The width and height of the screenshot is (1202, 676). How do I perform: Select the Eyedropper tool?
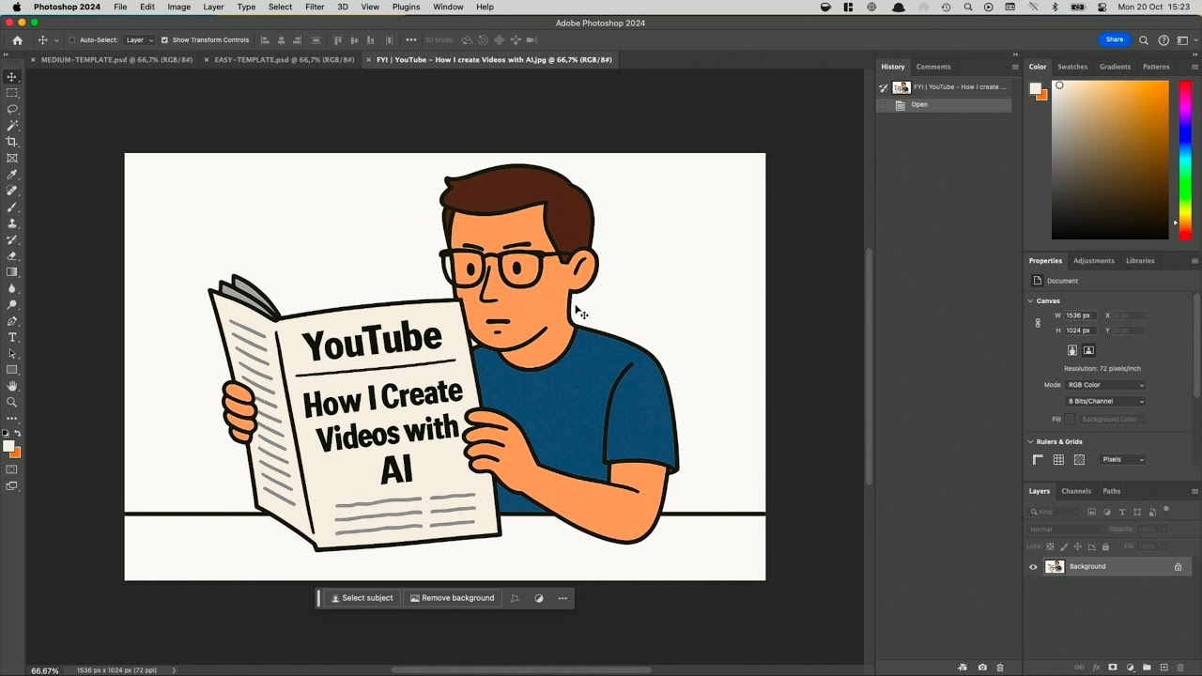tap(12, 175)
